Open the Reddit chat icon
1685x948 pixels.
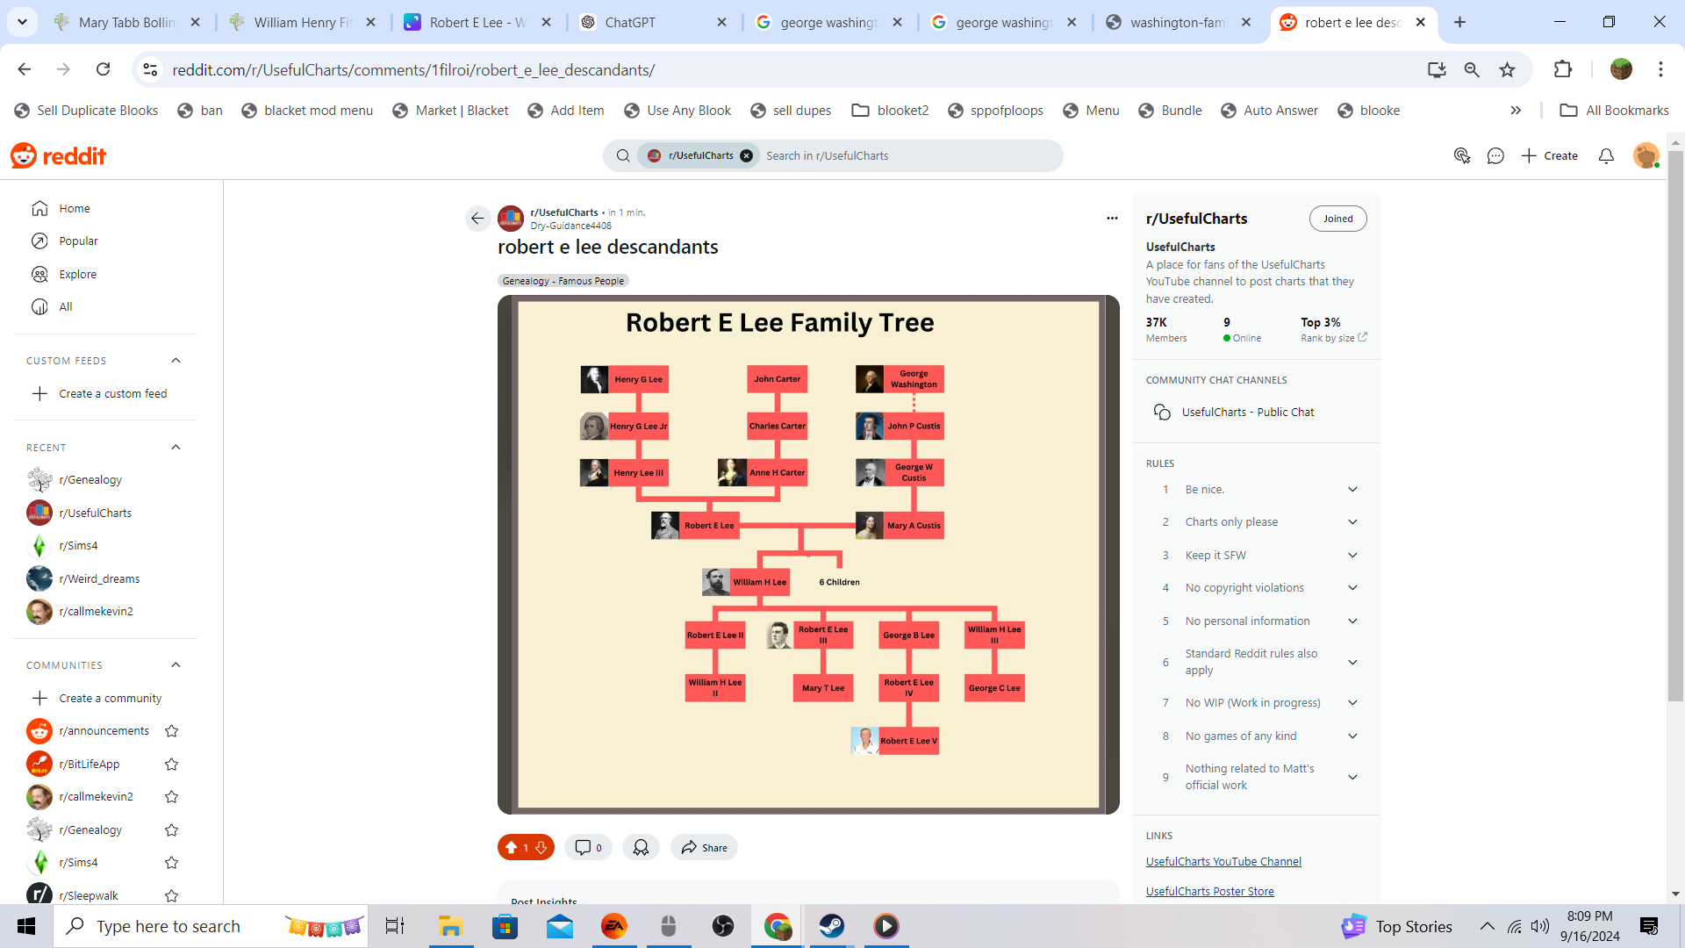[x=1495, y=156]
